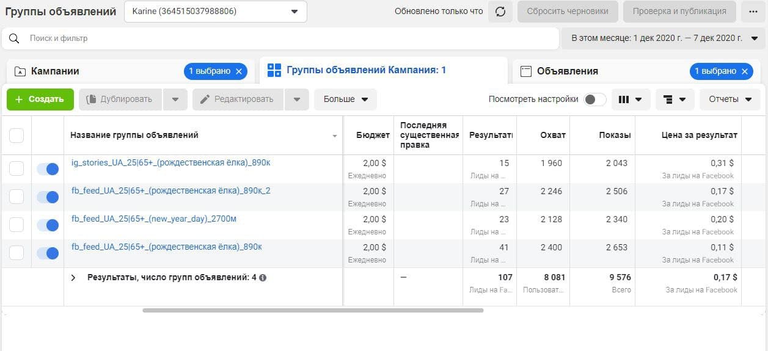Check the fb_feed 890к_2 ad set row
The width and height of the screenshot is (768, 351).
click(x=16, y=197)
